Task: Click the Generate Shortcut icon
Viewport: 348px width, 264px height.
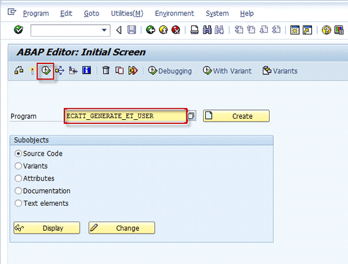Action: pos(307,30)
